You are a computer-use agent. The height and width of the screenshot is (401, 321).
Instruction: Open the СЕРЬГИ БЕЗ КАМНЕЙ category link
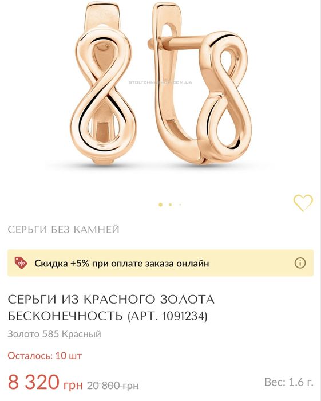[x=64, y=229]
